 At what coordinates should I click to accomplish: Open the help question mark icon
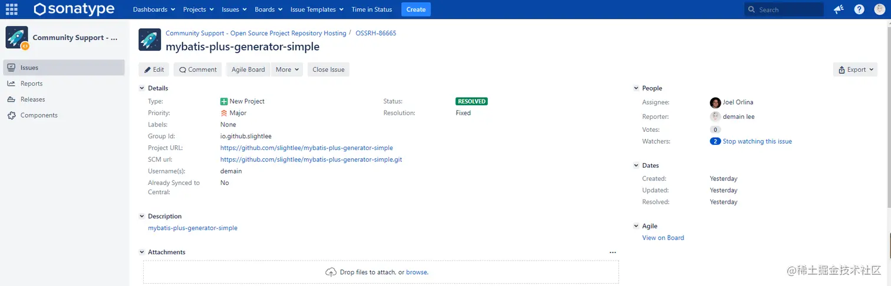click(859, 9)
